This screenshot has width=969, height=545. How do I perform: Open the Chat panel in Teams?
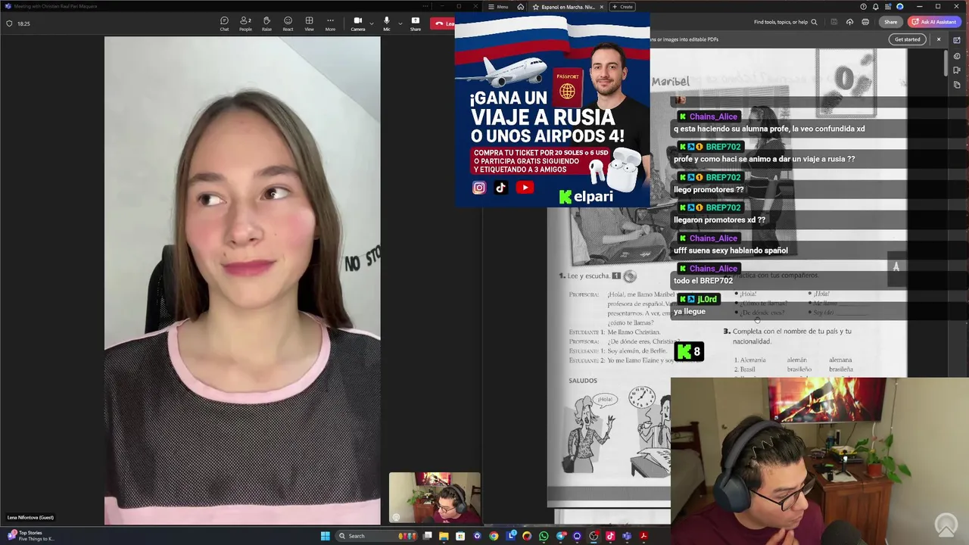(x=224, y=23)
